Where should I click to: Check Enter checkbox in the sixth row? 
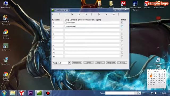click(122, 41)
